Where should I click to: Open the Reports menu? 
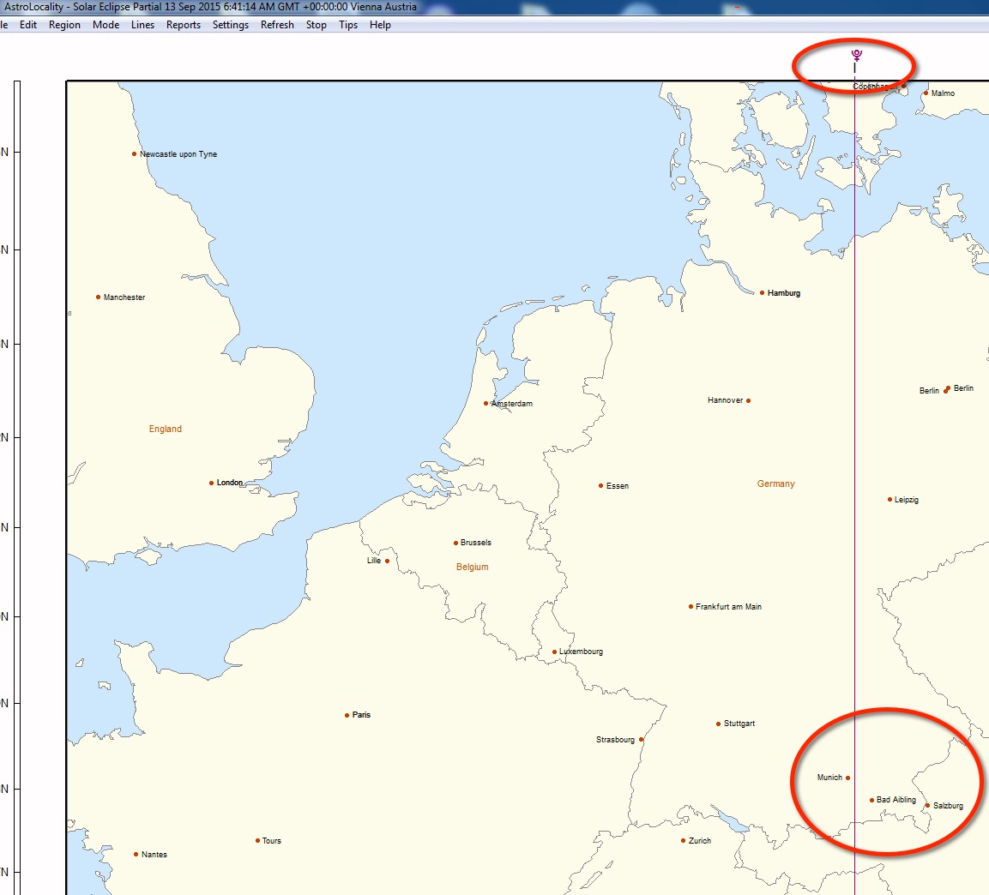point(184,25)
